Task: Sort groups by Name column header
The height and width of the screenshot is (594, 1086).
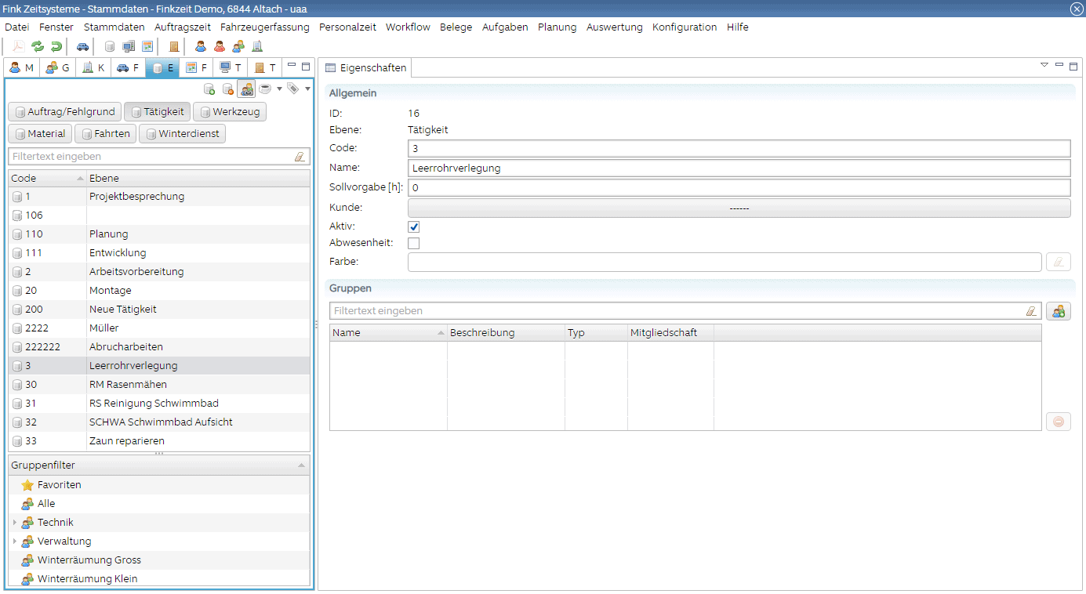Action: [x=388, y=333]
